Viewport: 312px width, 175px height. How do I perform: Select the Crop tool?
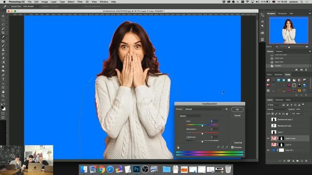[3, 33]
